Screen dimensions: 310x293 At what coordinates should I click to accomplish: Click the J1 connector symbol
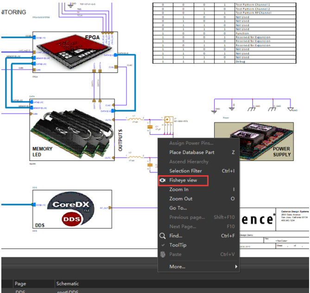click(x=169, y=125)
